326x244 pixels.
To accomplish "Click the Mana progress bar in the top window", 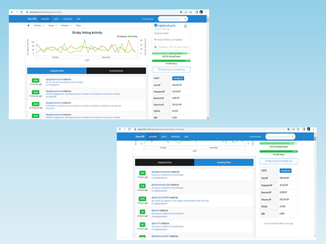I will point(171,60).
